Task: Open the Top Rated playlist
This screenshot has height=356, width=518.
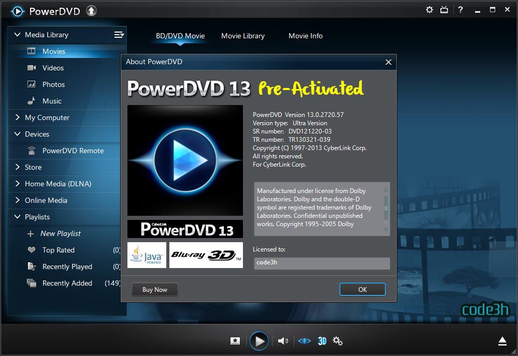Action: point(59,250)
